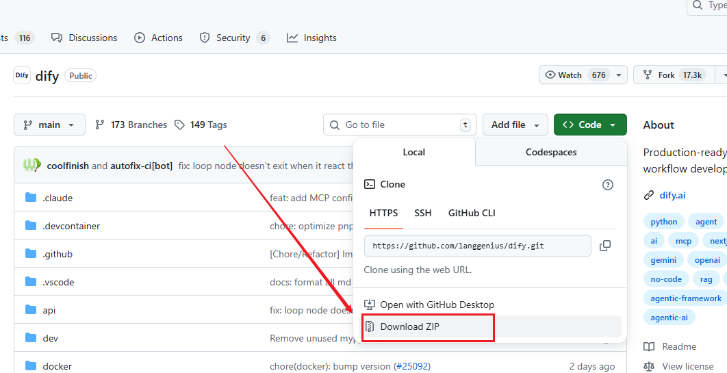Click the openai topic tag
This screenshot has width=727, height=373.
[x=707, y=260]
